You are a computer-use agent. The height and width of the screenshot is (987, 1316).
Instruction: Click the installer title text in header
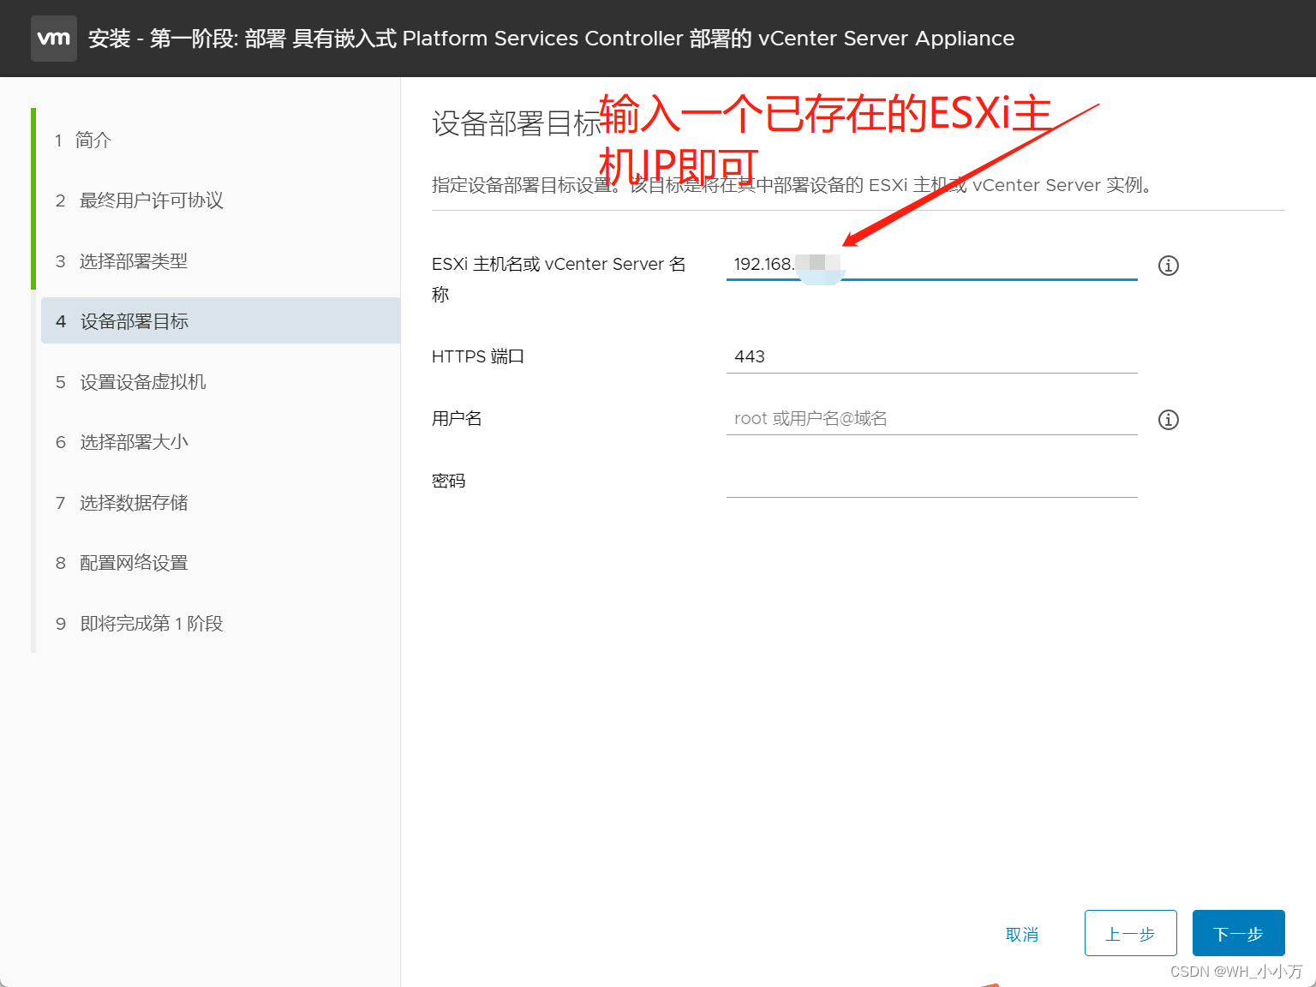point(551,39)
